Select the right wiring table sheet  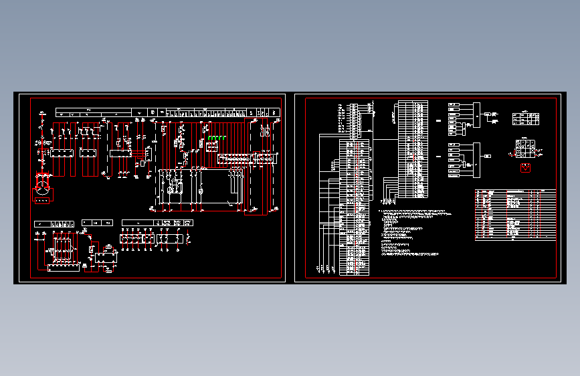point(427,188)
